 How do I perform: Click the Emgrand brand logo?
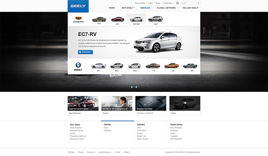tap(79, 20)
